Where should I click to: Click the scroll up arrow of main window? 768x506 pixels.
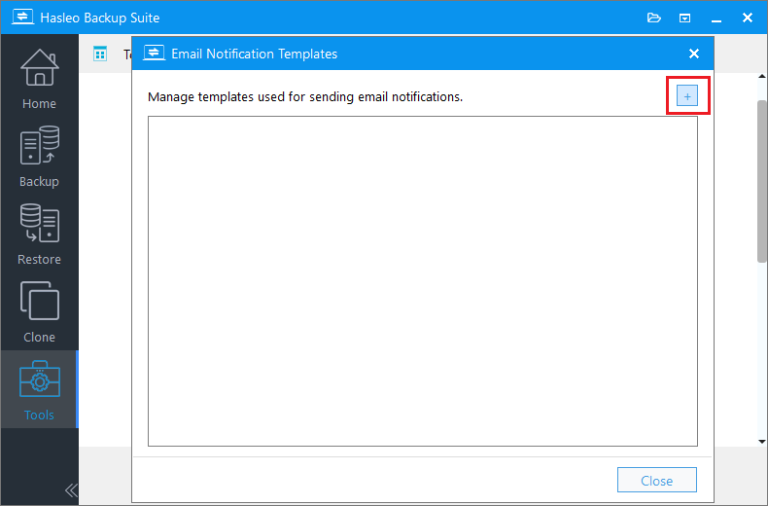[762, 77]
